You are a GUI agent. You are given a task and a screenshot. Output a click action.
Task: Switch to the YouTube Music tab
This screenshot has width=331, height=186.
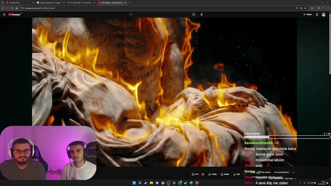(20, 3)
